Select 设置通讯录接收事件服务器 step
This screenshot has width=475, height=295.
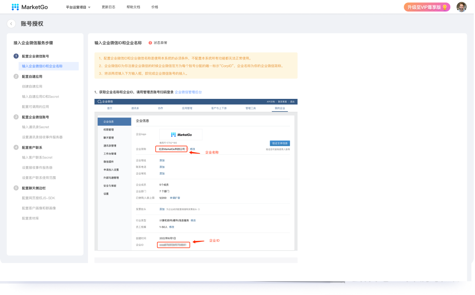(x=42, y=137)
